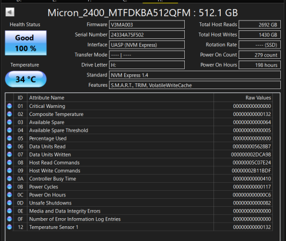The width and height of the screenshot is (286, 241).
Task: Click the Raw Values column header
Action: click(x=243, y=98)
